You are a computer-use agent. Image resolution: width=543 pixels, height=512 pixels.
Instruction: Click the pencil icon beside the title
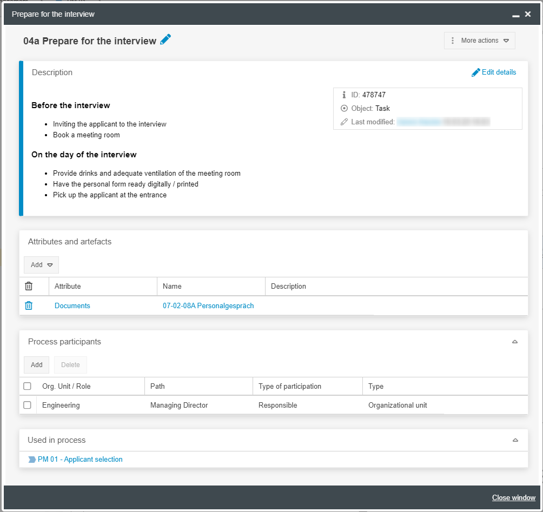point(165,39)
